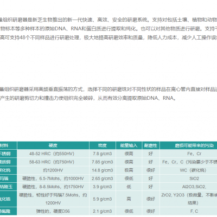Click the 3.9 g/cm3 density value
This screenshot has width=217, height=217.
pos(103,187)
